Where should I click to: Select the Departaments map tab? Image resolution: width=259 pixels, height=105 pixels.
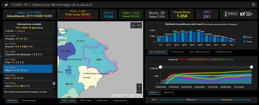coord(120,100)
